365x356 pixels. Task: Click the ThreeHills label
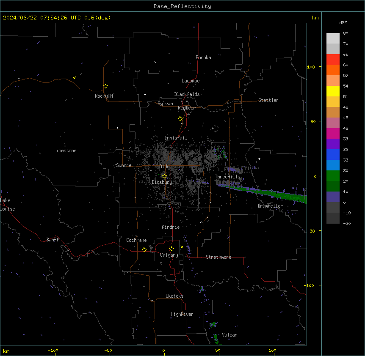(x=227, y=177)
